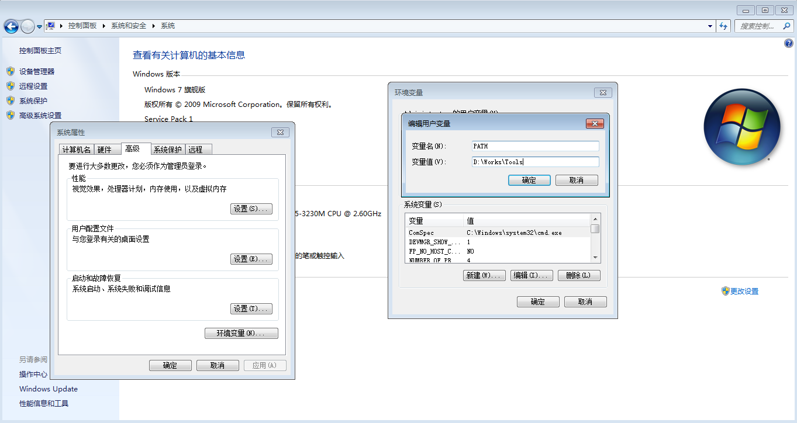Open 性能信息和工具 link
Image resolution: width=797 pixels, height=423 pixels.
44,403
